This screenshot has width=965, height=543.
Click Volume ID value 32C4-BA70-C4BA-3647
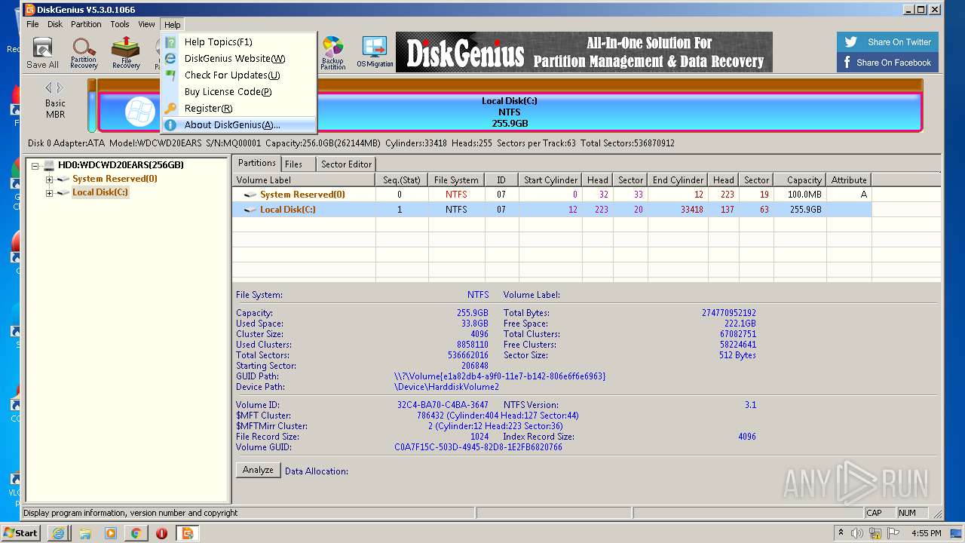click(x=443, y=405)
